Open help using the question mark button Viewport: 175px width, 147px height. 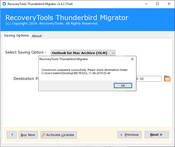tap(12, 135)
